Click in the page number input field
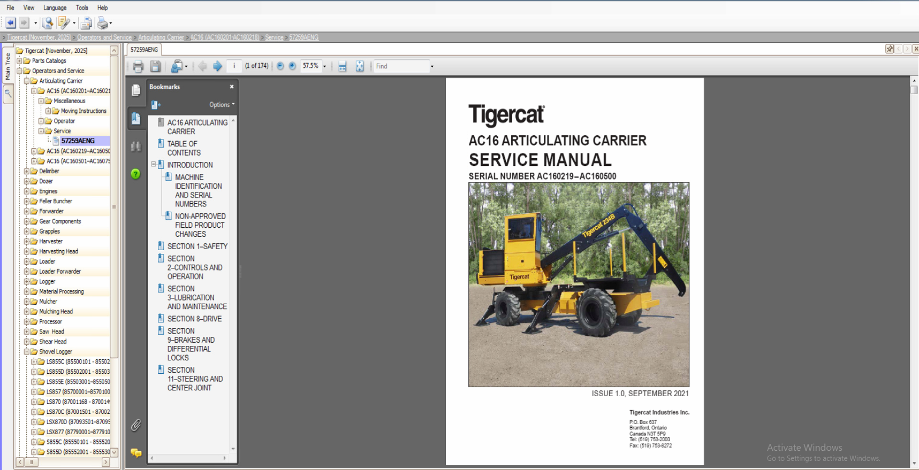 [x=234, y=66]
